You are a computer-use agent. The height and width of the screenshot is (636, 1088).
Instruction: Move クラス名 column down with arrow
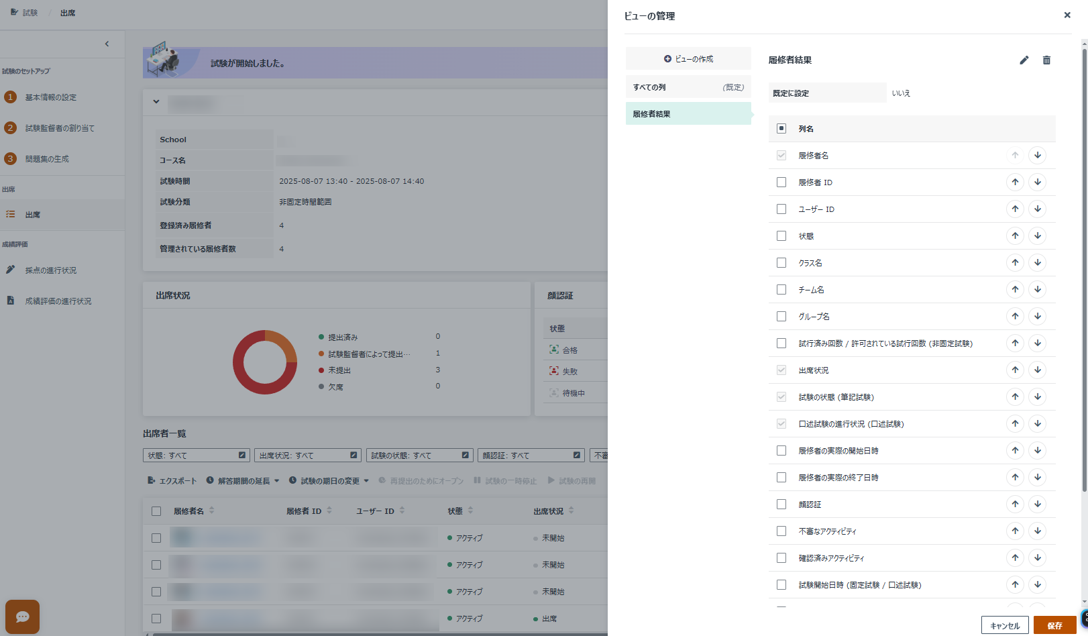pyautogui.click(x=1037, y=263)
